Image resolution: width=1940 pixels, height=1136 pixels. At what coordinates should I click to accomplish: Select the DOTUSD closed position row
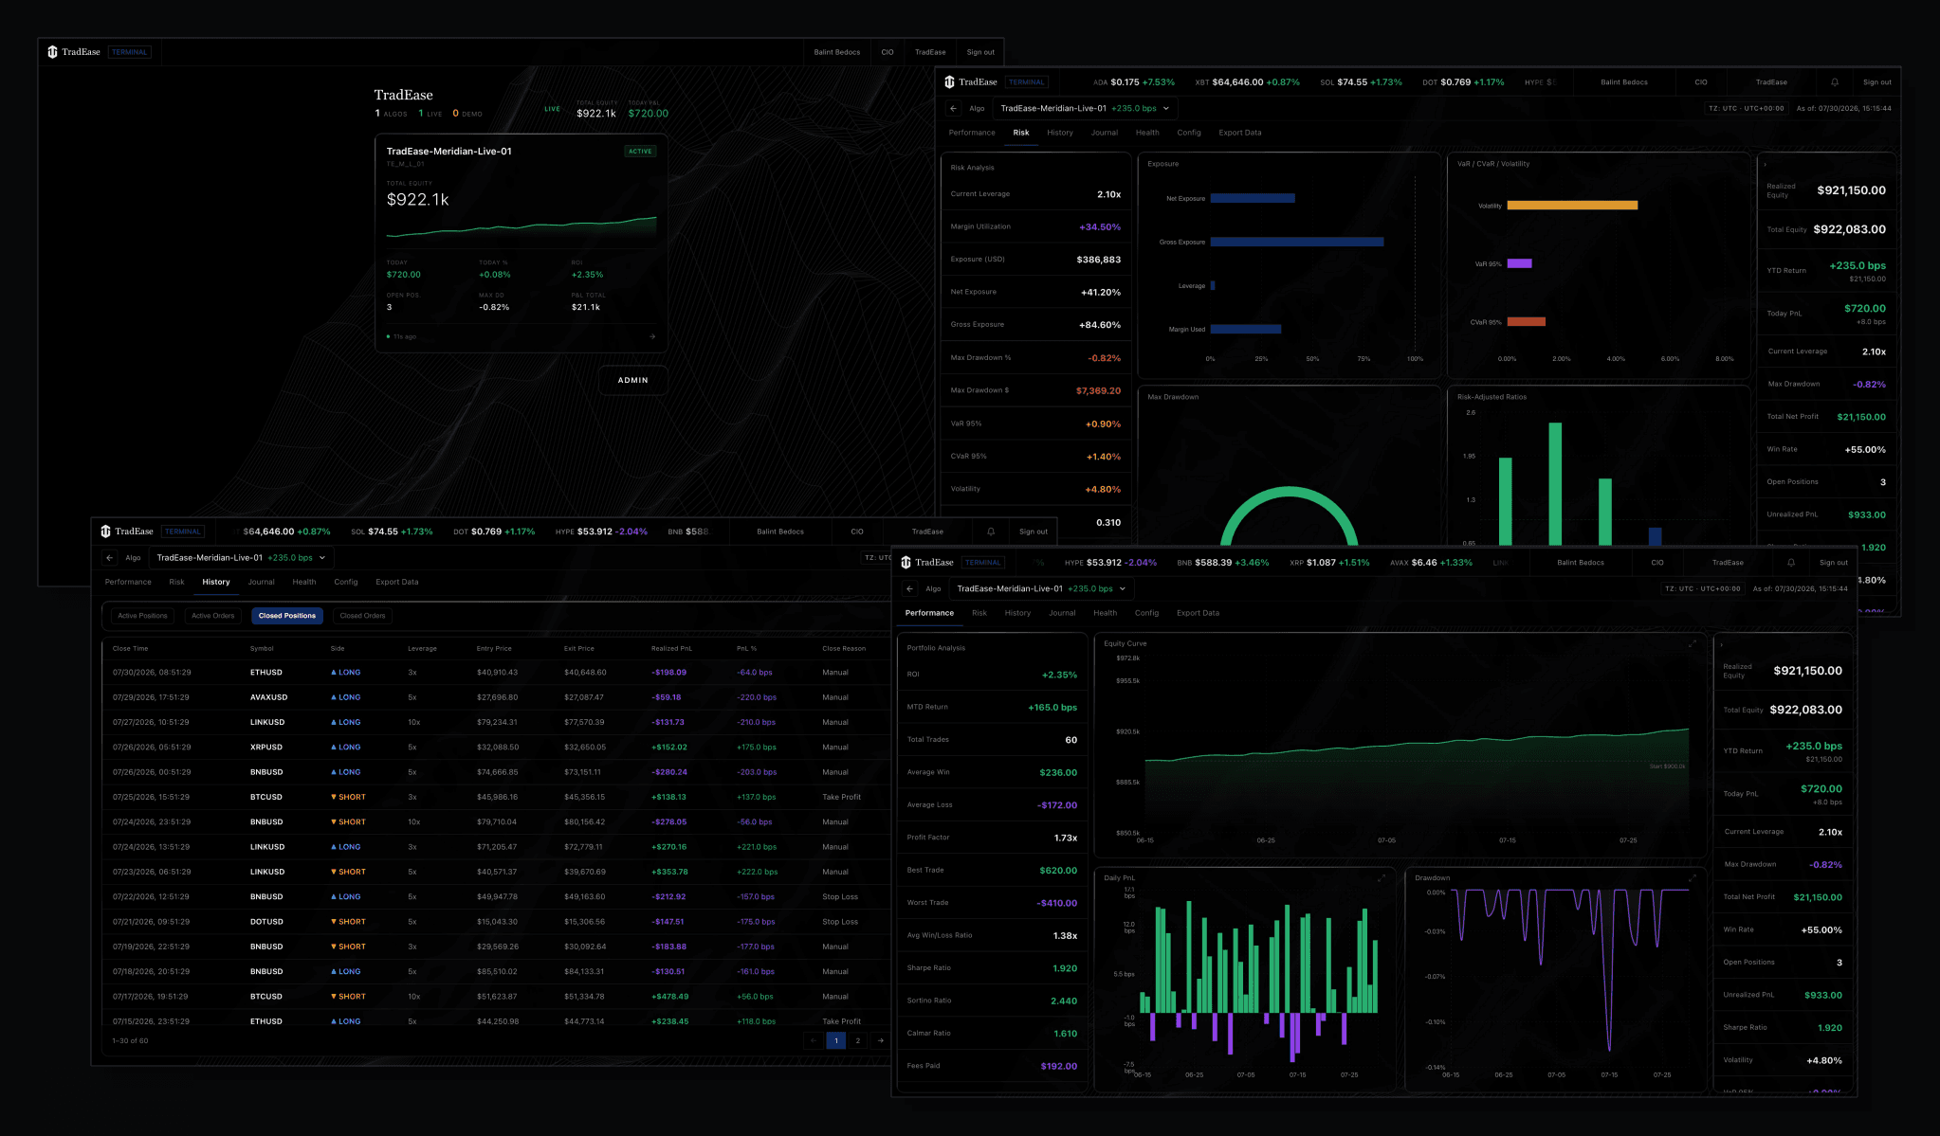[x=495, y=922]
